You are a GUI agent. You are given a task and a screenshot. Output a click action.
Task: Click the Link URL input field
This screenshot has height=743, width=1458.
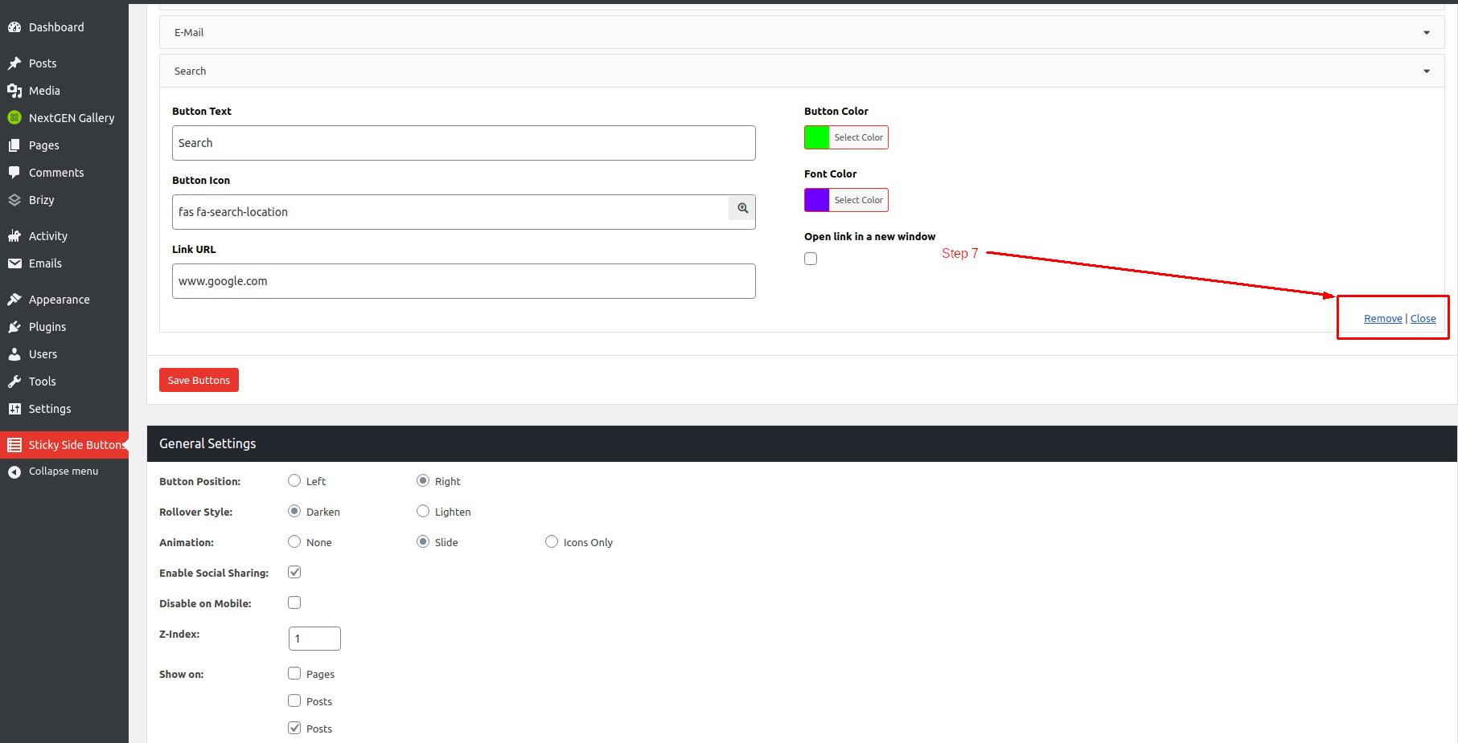(x=464, y=281)
